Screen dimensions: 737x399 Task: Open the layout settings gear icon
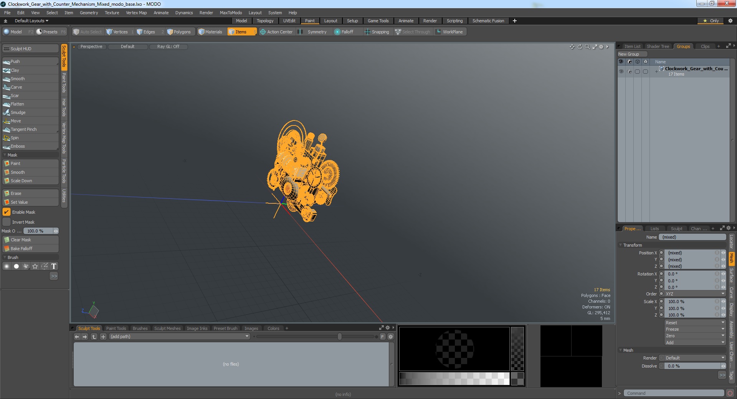[730, 21]
